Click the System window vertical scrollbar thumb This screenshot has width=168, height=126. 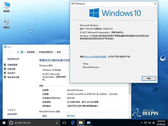[130, 89]
